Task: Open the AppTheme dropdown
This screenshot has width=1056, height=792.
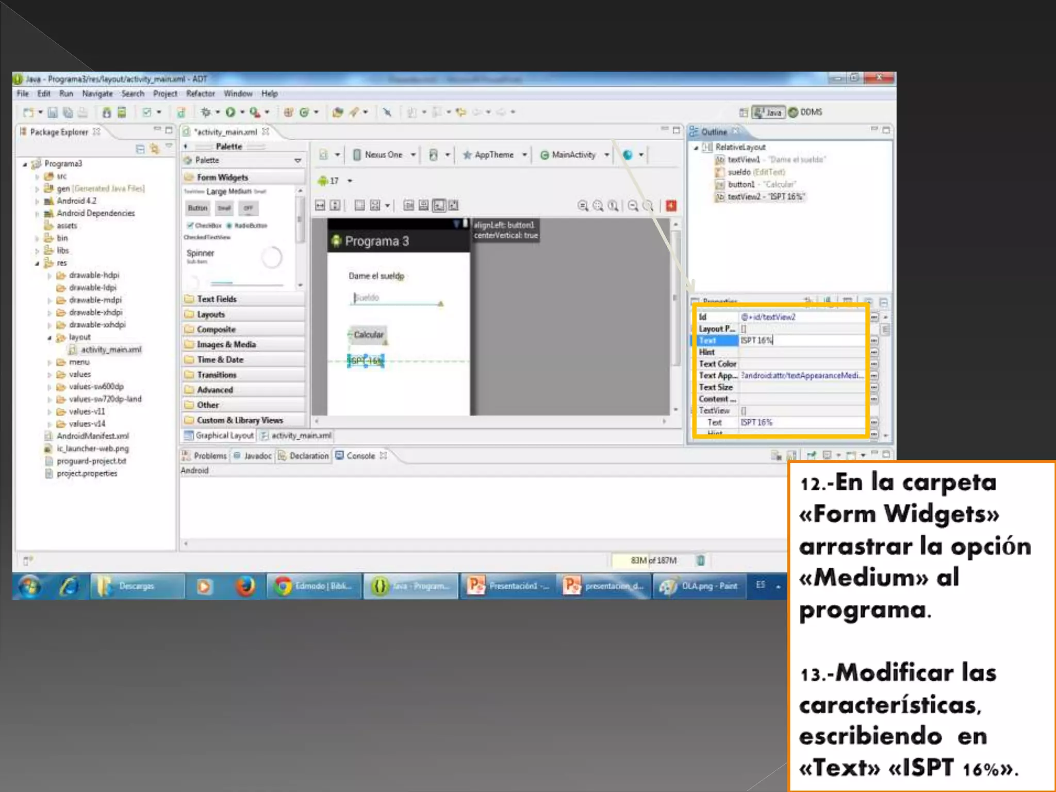Action: pos(494,155)
